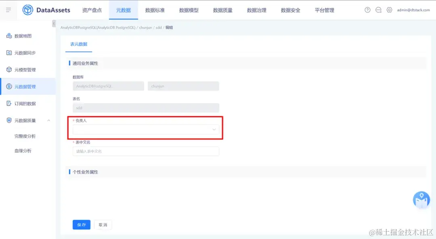Go to 平台管理 top menu
436x239 pixels.
click(325, 10)
